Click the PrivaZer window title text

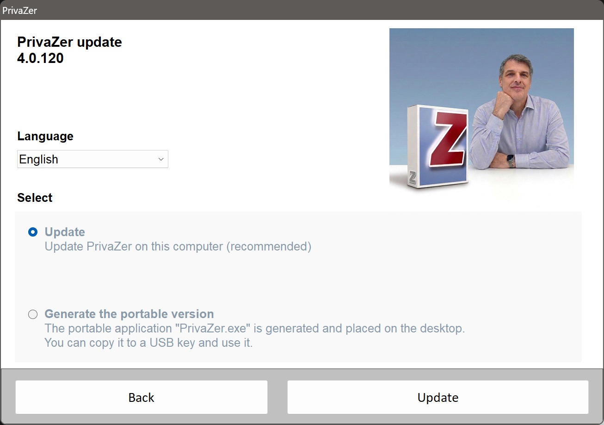19,10
